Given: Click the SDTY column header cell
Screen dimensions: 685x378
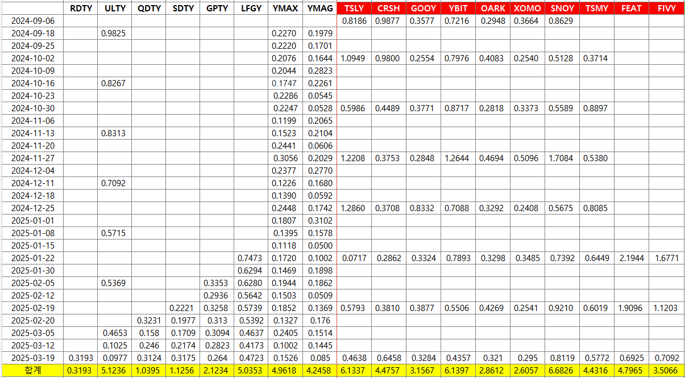Looking at the screenshot, I should point(183,9).
